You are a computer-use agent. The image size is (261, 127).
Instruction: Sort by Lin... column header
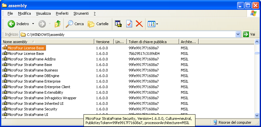[120, 42]
